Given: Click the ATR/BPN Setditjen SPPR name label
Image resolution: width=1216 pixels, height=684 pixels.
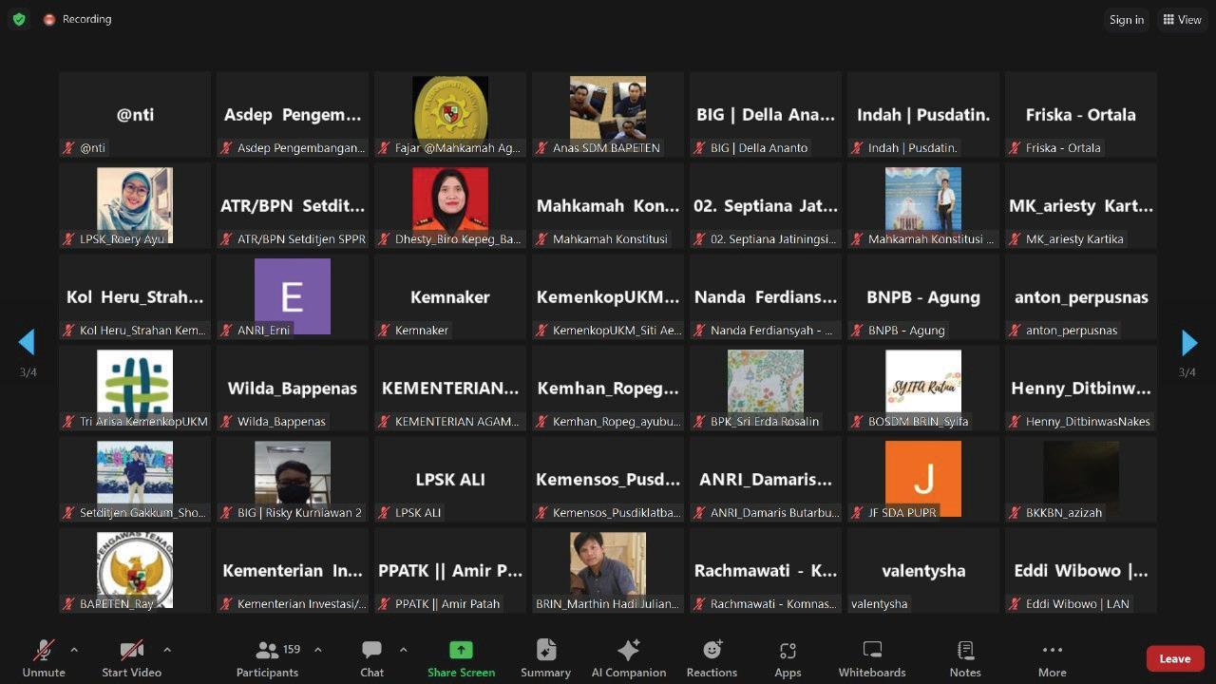Looking at the screenshot, I should 301,238.
